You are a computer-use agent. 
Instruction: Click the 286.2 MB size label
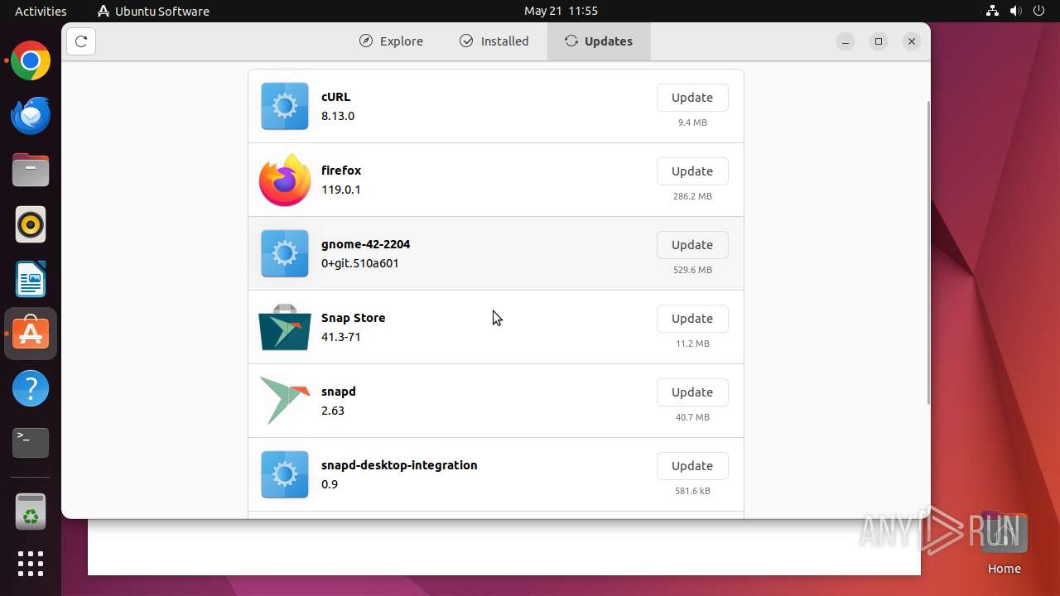pyautogui.click(x=692, y=196)
